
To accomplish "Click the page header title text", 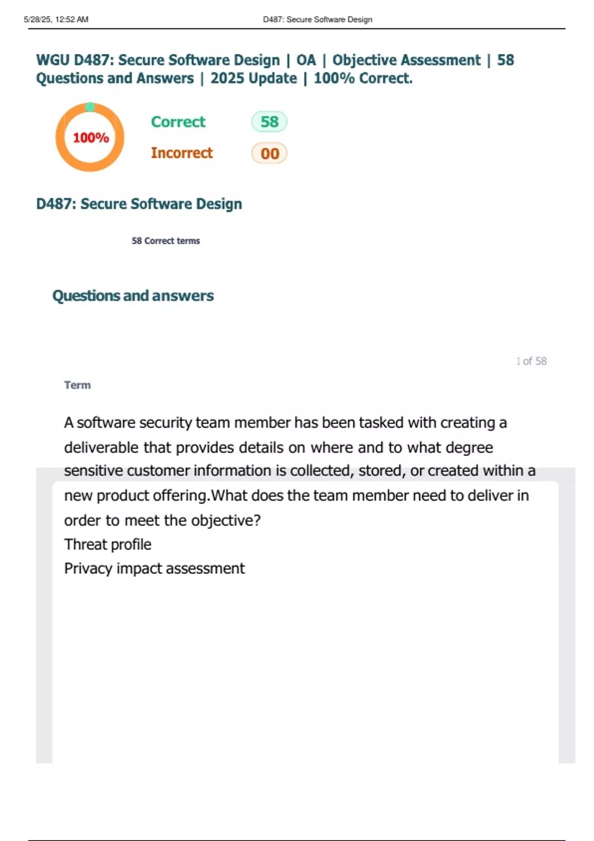I will (317, 20).
